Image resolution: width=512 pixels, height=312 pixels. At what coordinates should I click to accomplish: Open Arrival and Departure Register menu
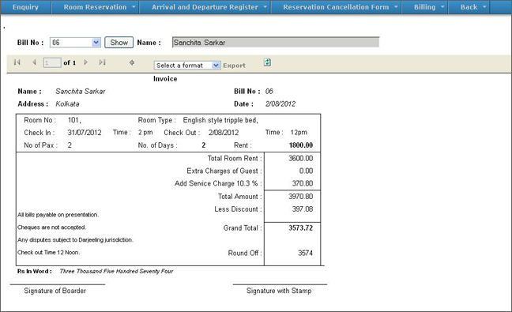[205, 7]
